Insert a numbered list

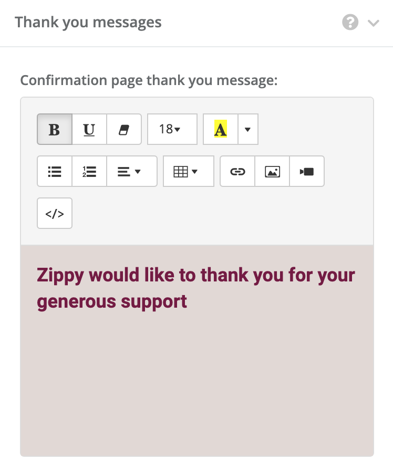(89, 171)
